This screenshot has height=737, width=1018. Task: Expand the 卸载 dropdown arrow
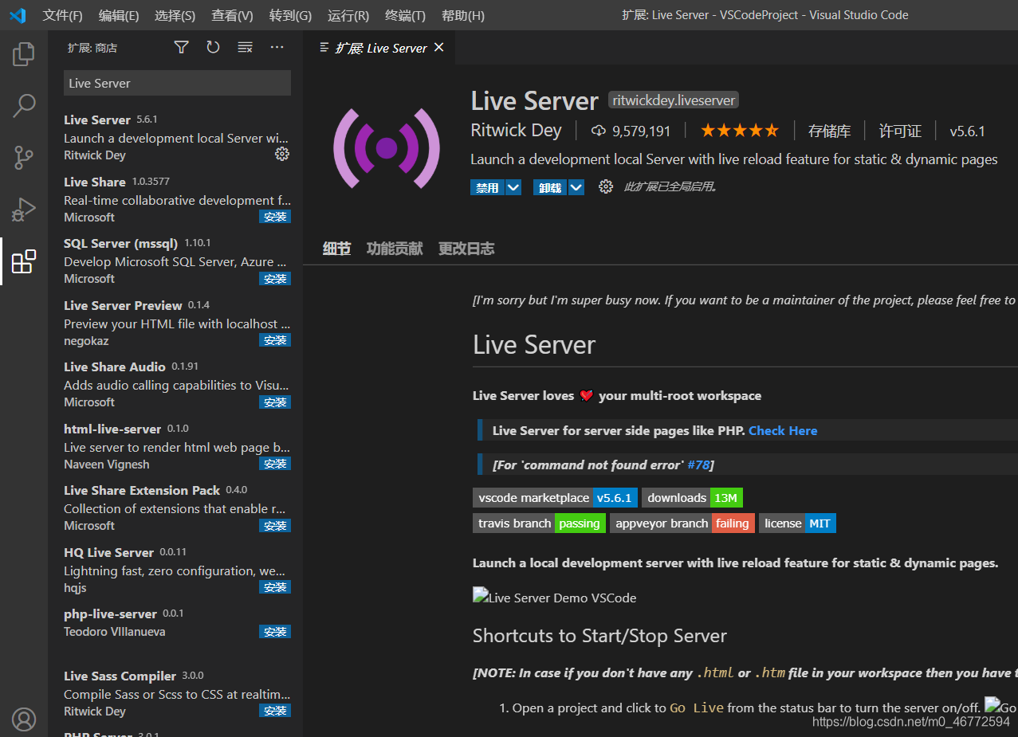576,187
